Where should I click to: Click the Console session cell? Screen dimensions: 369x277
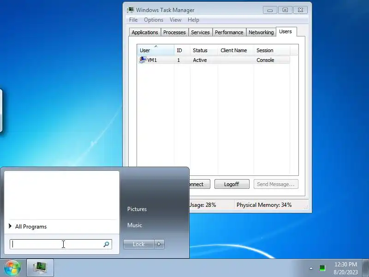pyautogui.click(x=265, y=60)
